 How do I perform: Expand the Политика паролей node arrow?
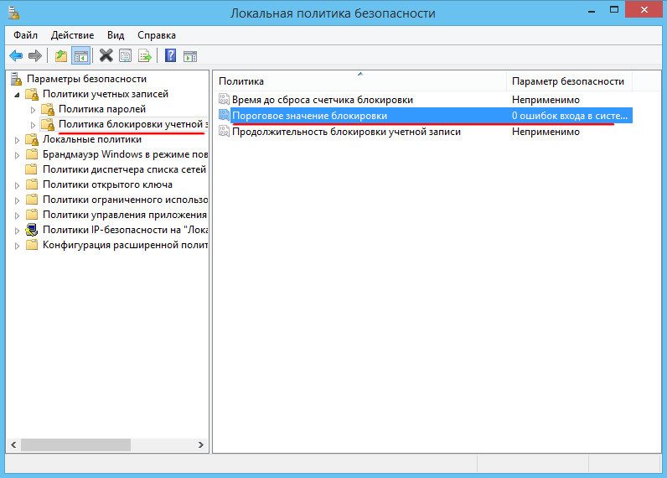click(x=33, y=110)
